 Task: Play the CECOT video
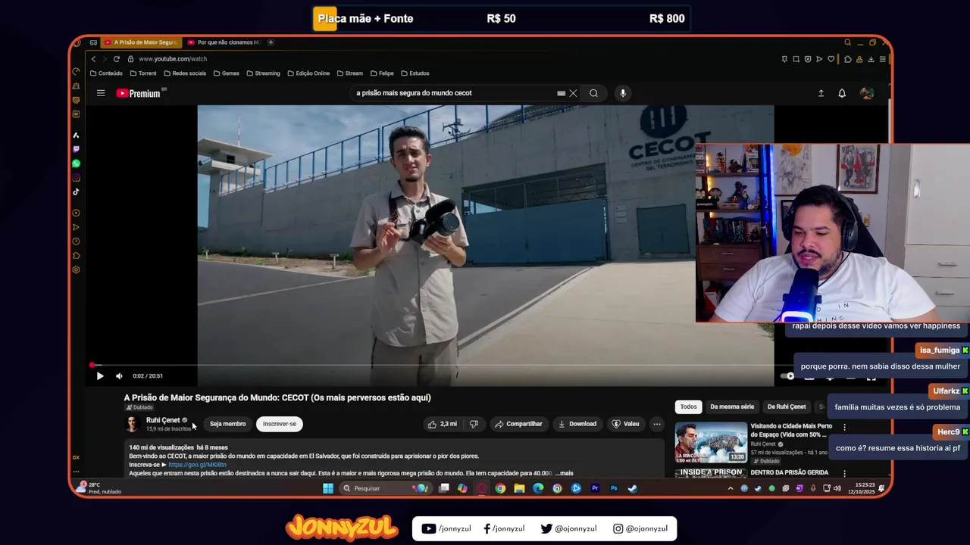pos(100,375)
